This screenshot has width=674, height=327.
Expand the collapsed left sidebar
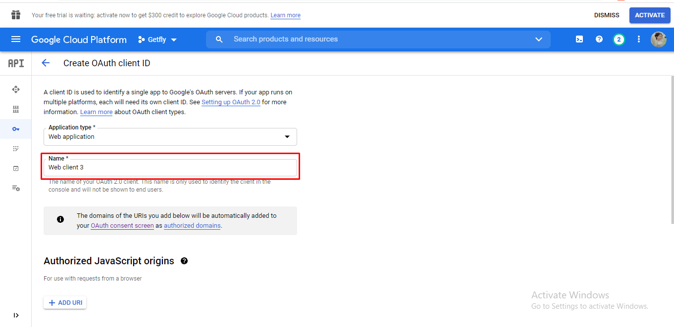pos(16,315)
